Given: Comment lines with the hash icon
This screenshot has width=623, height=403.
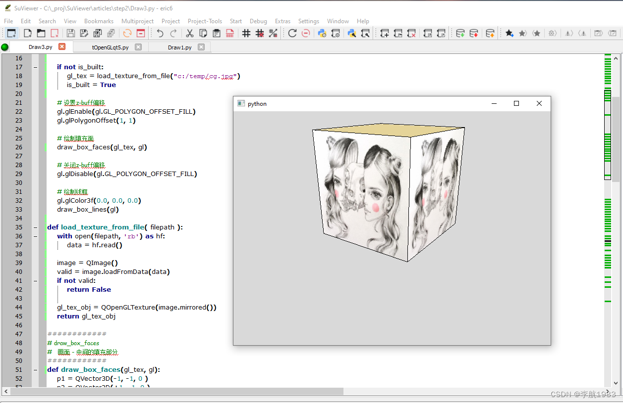Looking at the screenshot, I should point(246,33).
